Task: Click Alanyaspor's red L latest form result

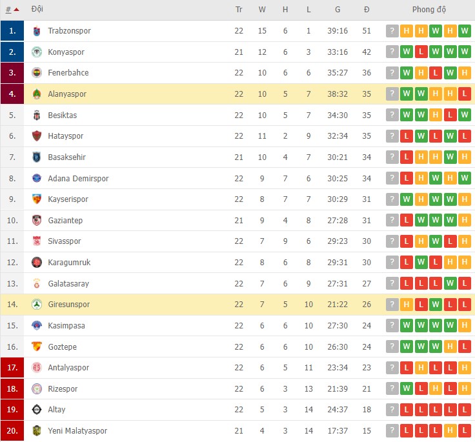Action: point(465,94)
